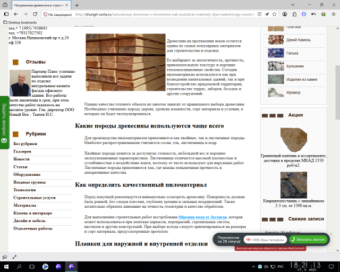Click the '+995 Ваш телефон' phone field
340x272 pixels.
pyautogui.click(x=265, y=240)
